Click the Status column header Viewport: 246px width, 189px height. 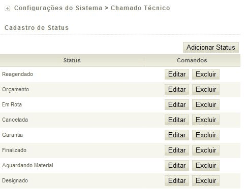point(72,60)
